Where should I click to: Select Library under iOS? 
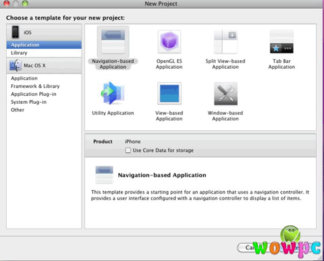(x=44, y=53)
